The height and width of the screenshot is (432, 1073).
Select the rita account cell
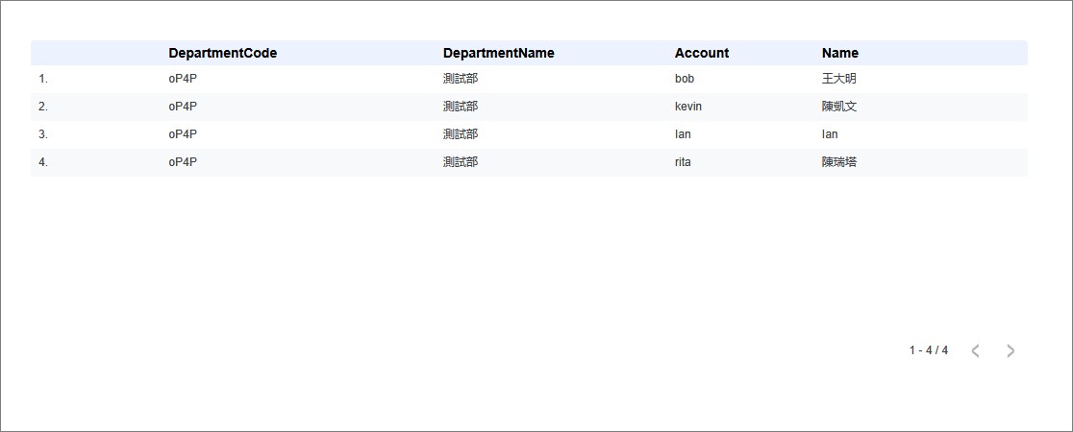(683, 162)
